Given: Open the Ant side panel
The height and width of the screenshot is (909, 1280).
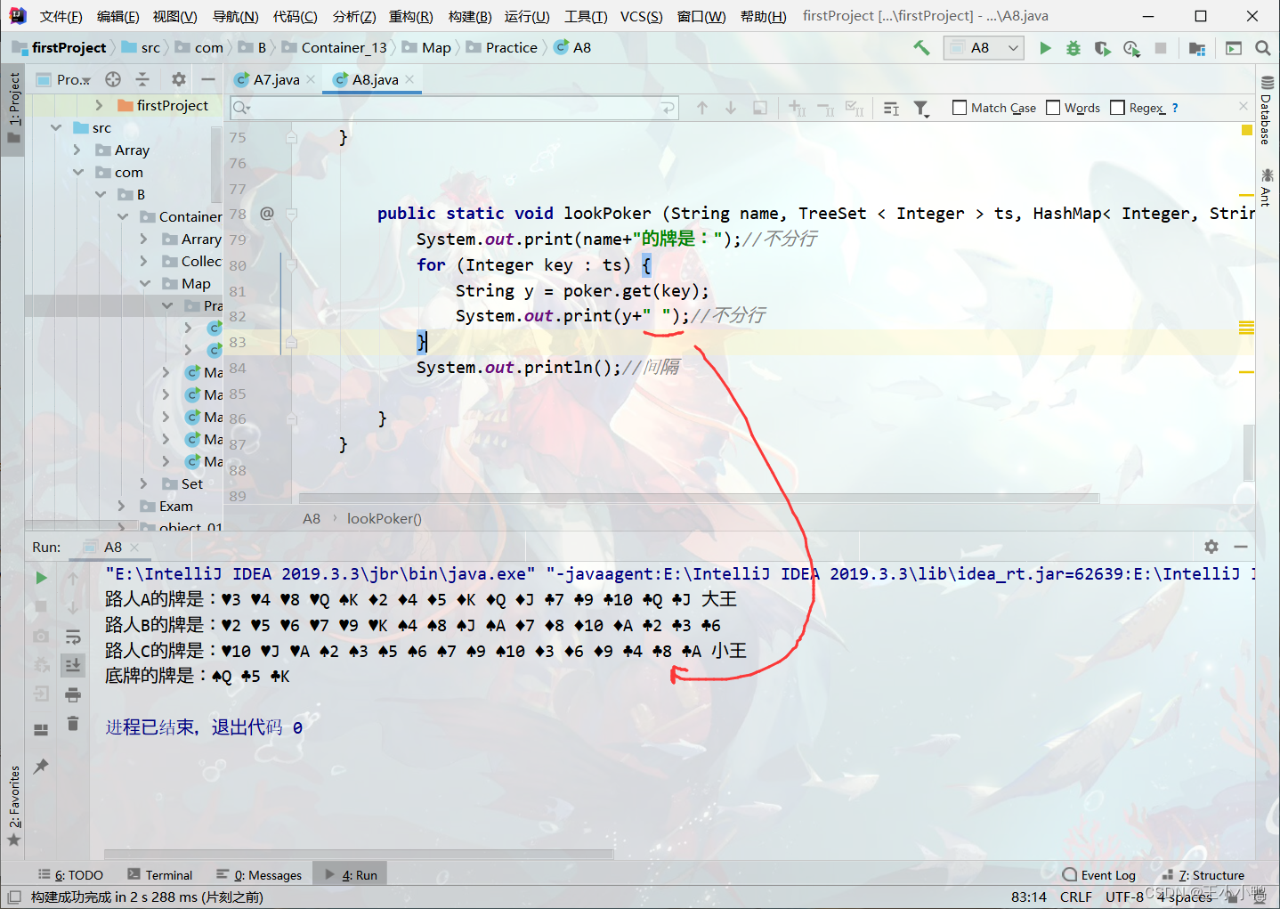Looking at the screenshot, I should (x=1266, y=187).
